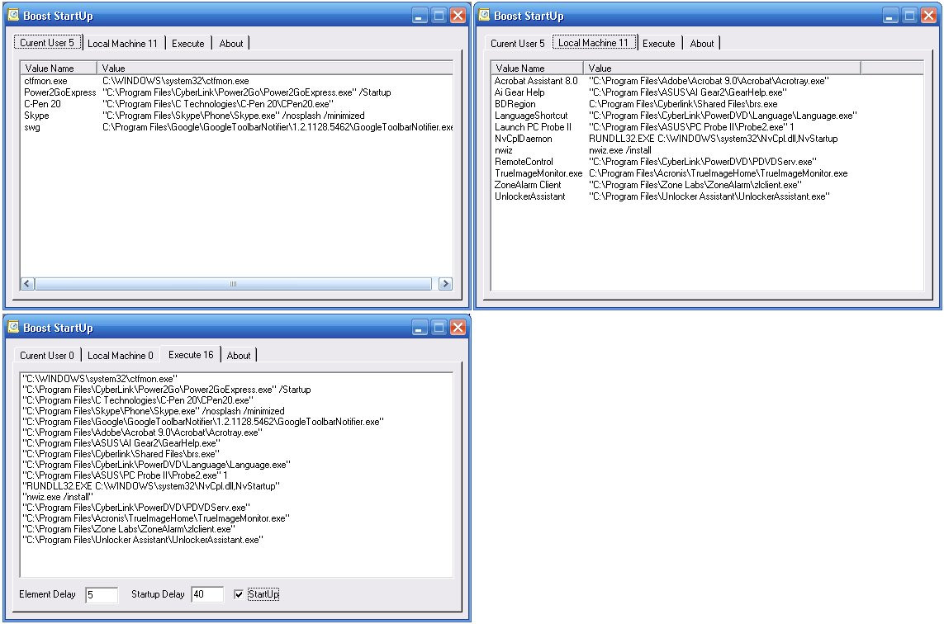944x624 pixels.
Task: Minimize the top-left Boost StartUp window
Action: [x=420, y=16]
